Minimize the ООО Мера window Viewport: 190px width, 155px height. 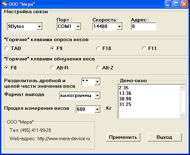pos(168,4)
